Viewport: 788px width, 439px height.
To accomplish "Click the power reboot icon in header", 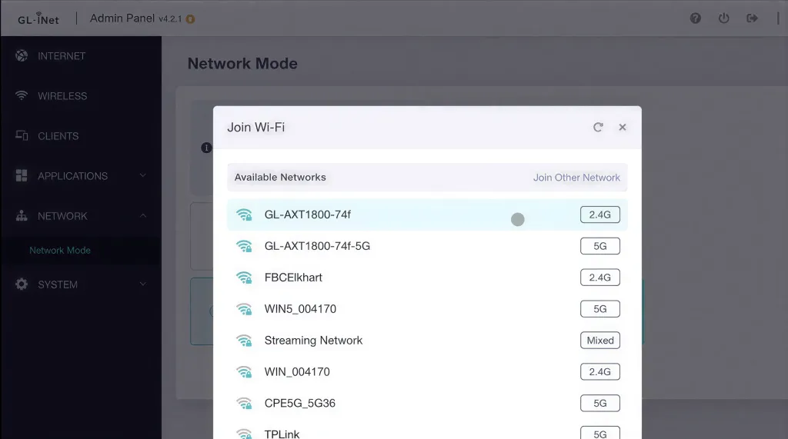I will (723, 18).
